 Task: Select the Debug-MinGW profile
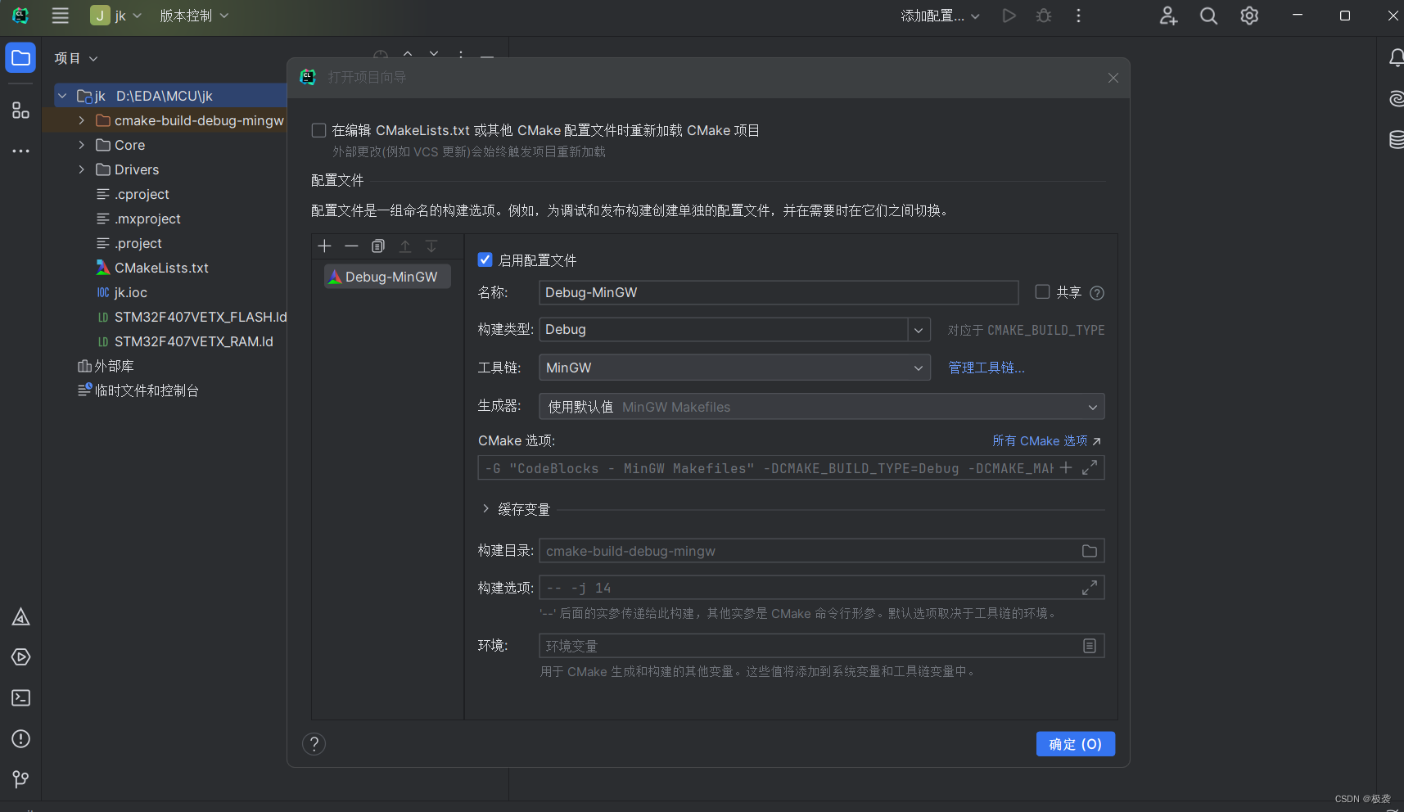387,277
